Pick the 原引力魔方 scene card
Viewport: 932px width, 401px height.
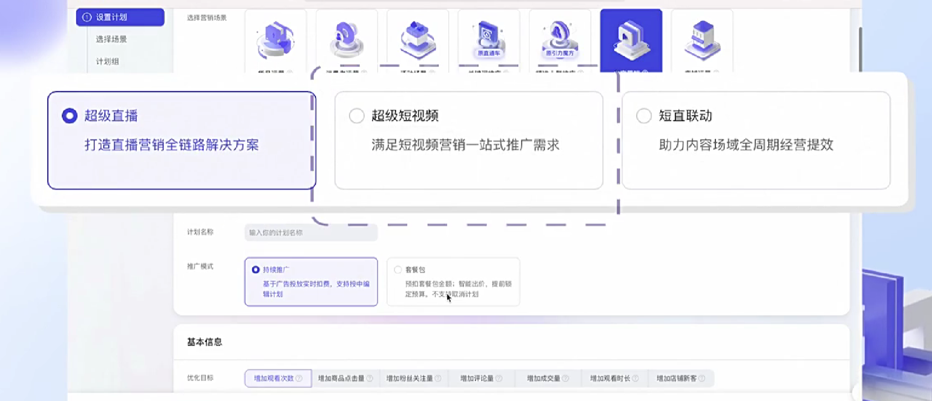point(560,41)
